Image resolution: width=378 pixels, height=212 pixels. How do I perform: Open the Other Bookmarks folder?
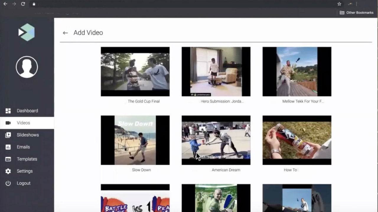356,13
